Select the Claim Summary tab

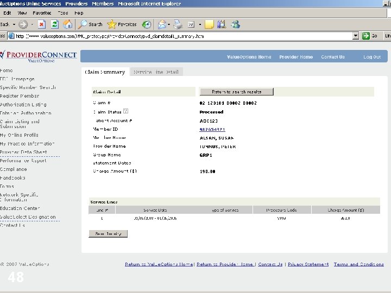[105, 72]
